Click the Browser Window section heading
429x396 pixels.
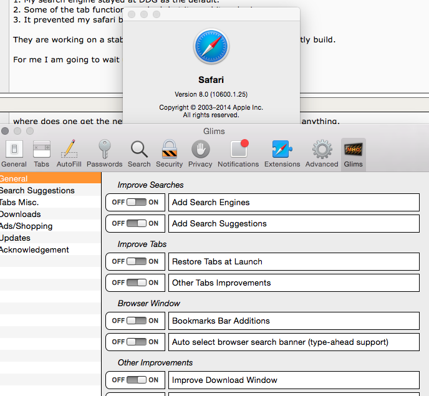[149, 303]
